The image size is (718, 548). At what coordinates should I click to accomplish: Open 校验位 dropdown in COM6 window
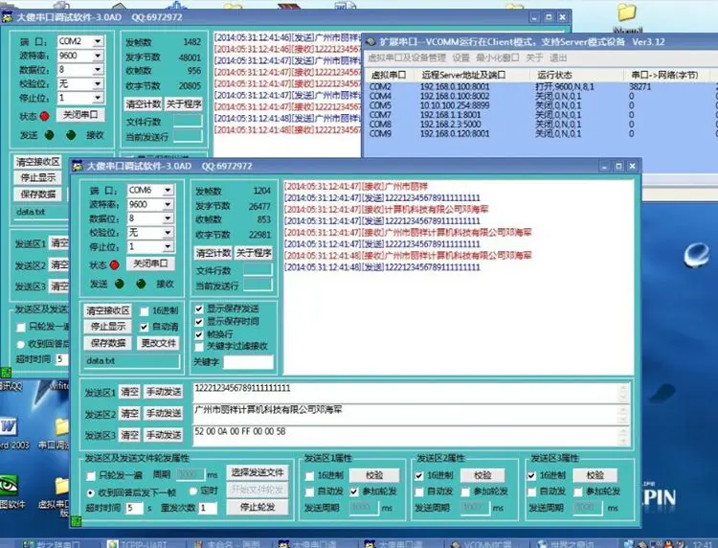168,233
